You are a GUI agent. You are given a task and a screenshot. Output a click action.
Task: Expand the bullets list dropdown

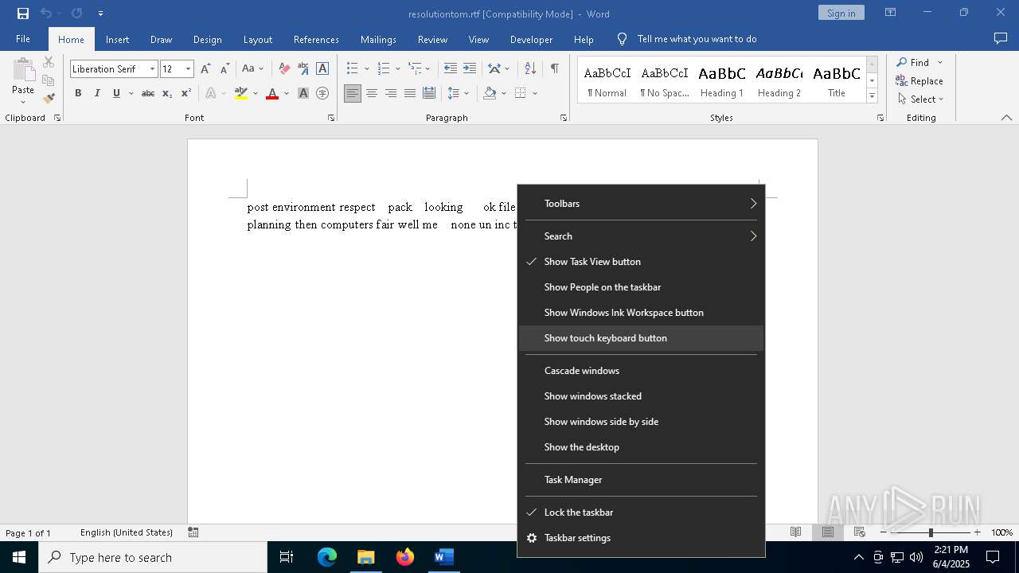[367, 68]
